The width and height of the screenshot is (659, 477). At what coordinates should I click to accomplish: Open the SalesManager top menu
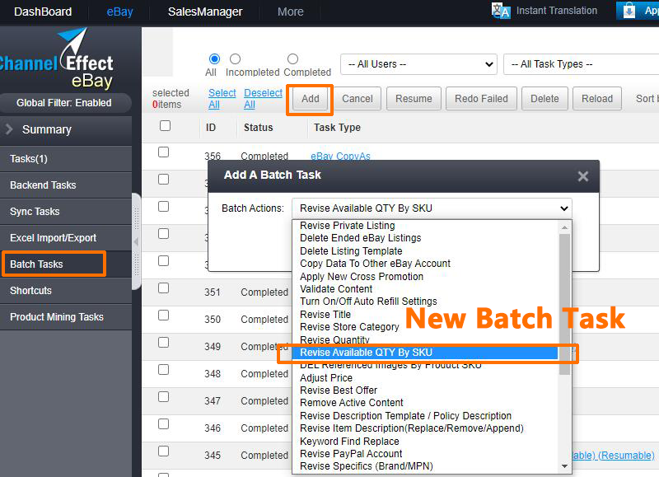pyautogui.click(x=205, y=12)
